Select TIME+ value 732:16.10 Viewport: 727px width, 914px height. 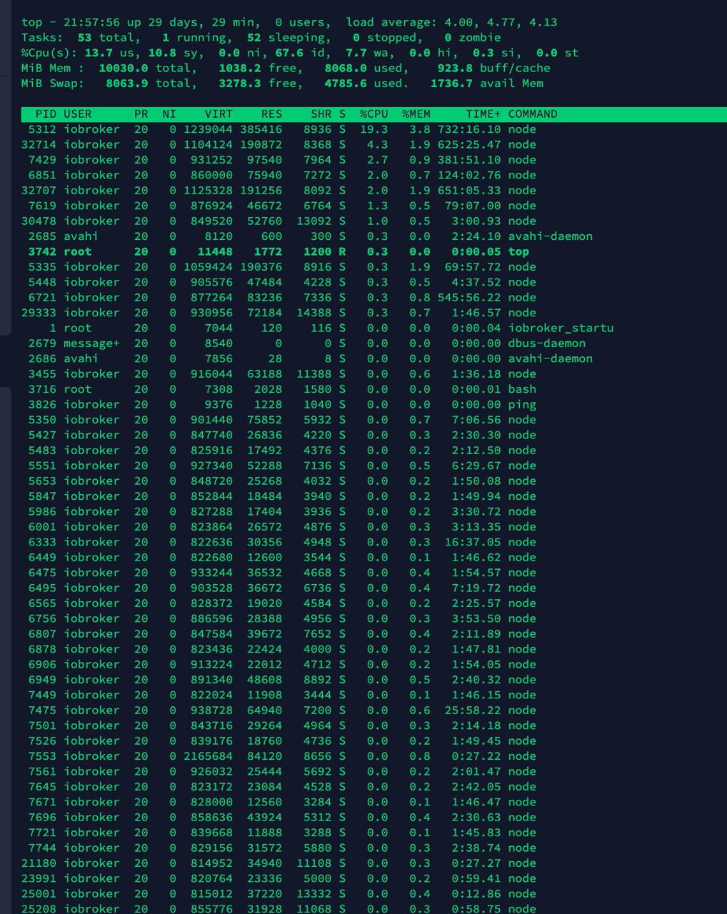[x=468, y=129]
